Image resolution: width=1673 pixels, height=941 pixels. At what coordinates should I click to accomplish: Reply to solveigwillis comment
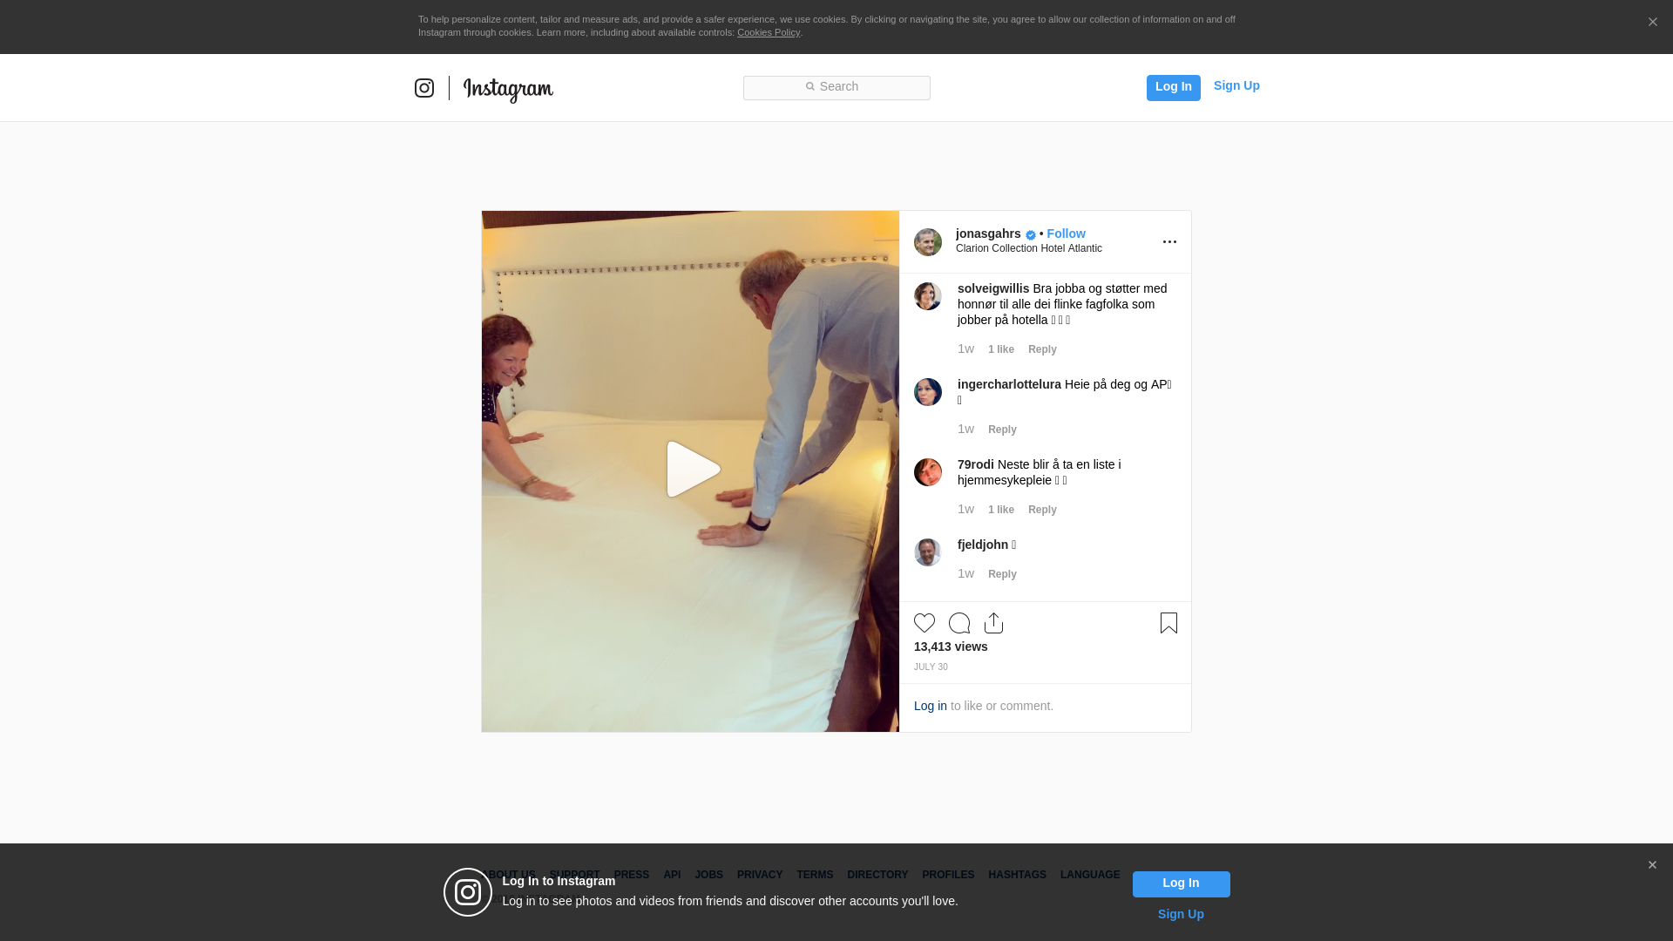coord(1042,349)
